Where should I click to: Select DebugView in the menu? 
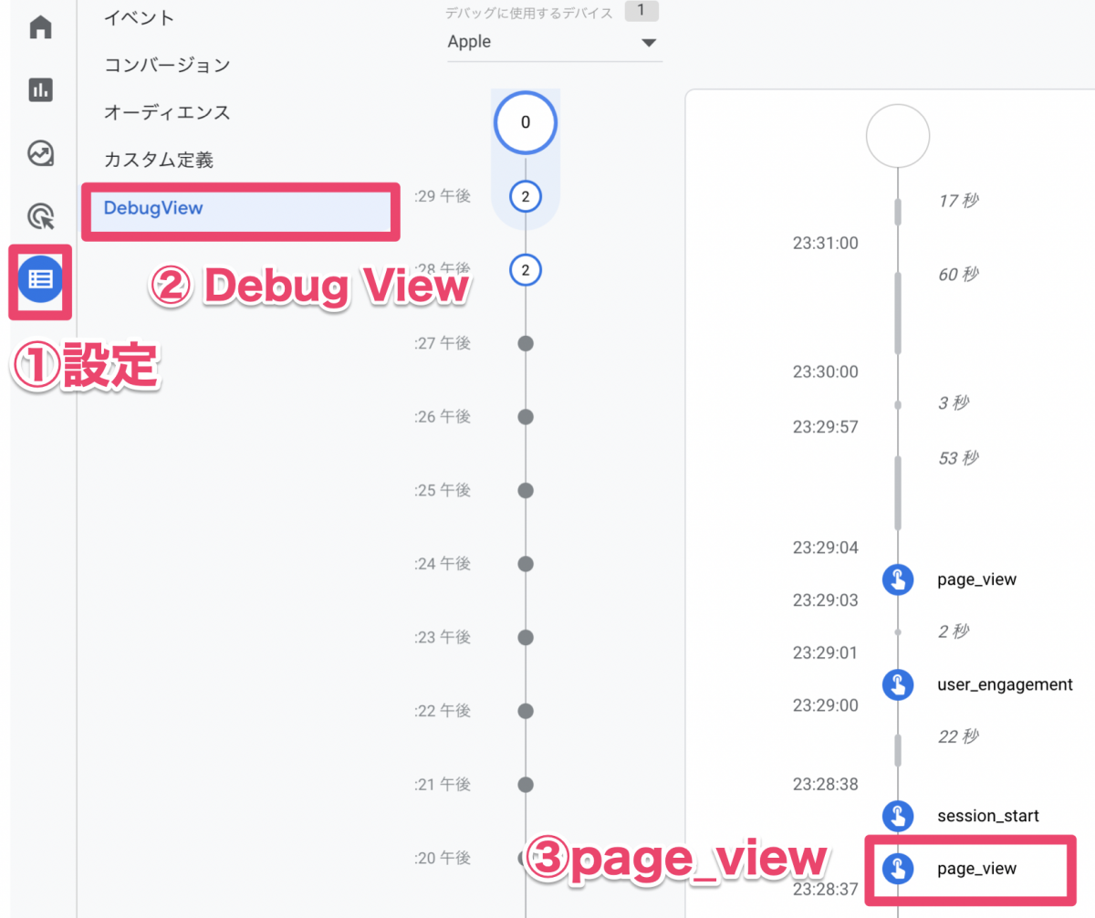[x=153, y=207]
